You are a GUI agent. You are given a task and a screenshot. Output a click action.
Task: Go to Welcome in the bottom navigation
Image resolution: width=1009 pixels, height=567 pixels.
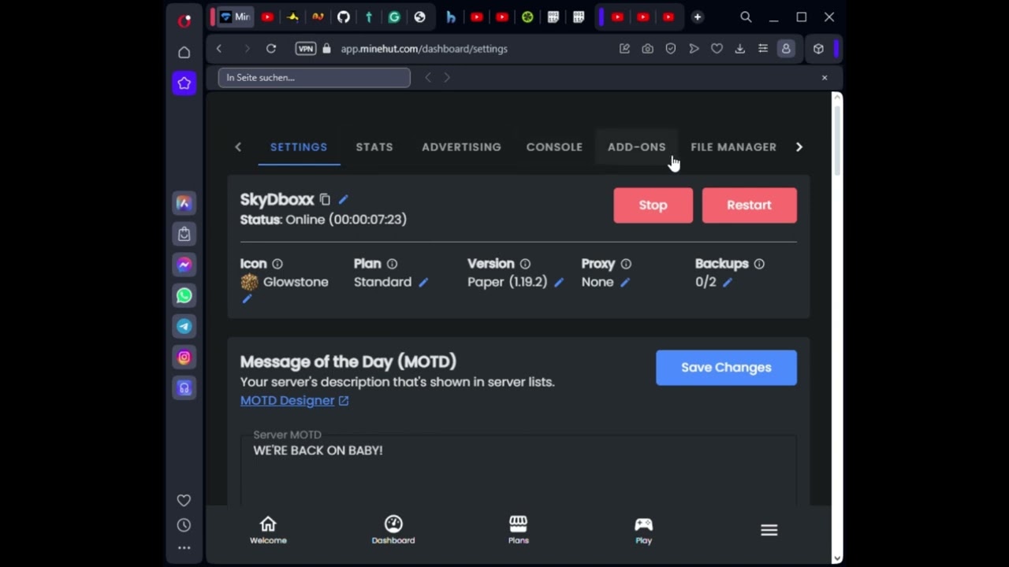point(268,531)
